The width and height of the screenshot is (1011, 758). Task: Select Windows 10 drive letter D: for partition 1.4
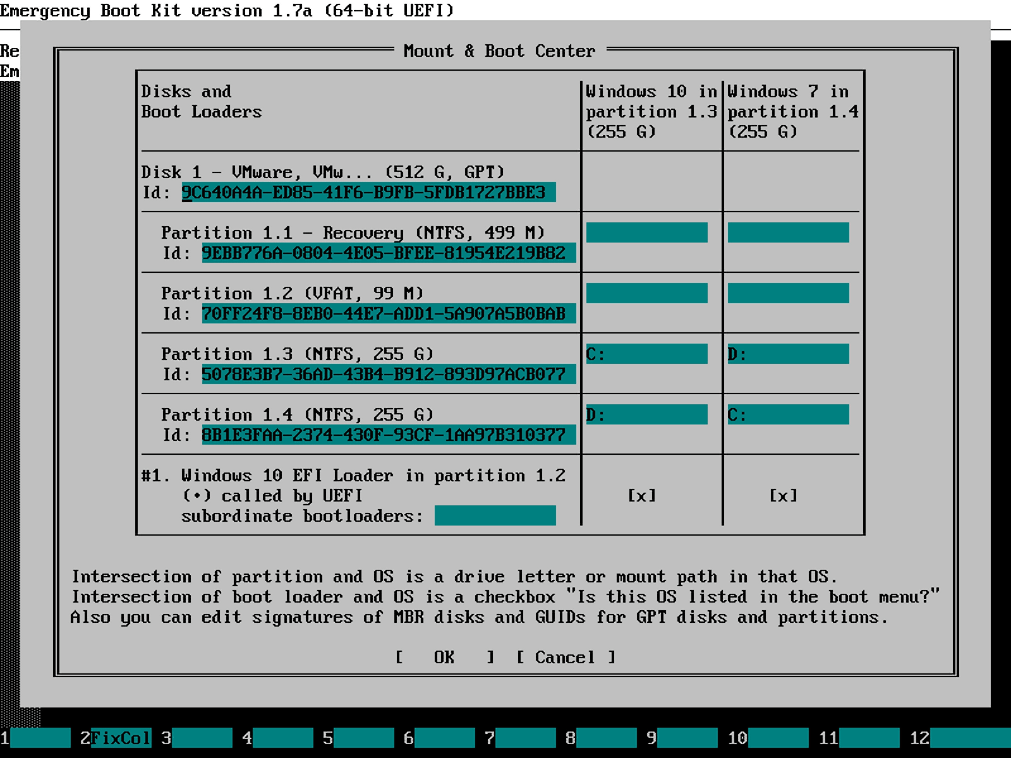(646, 415)
